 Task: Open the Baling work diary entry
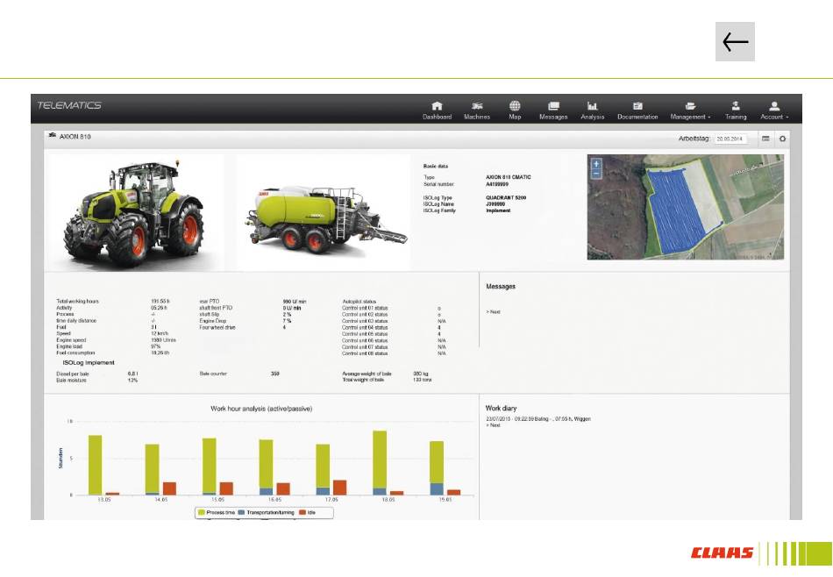(538, 418)
